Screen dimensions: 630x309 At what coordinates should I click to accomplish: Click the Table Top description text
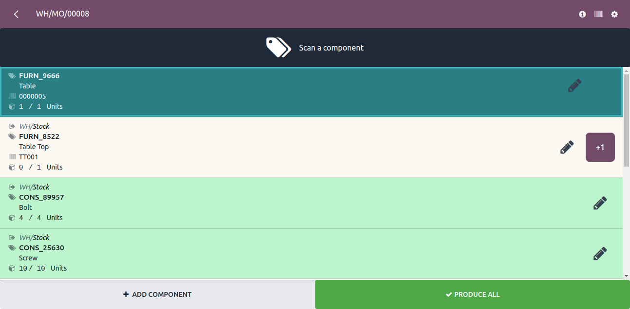34,147
